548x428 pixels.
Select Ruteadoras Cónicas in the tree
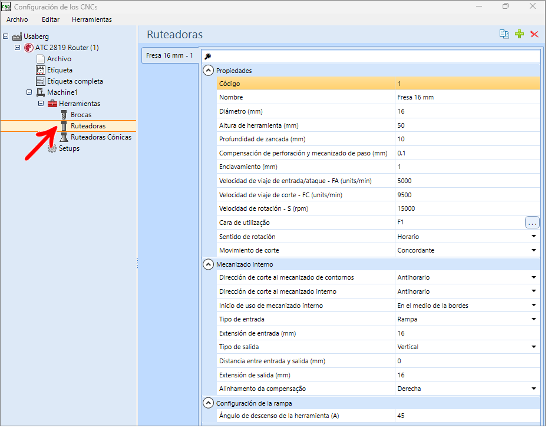coord(101,137)
